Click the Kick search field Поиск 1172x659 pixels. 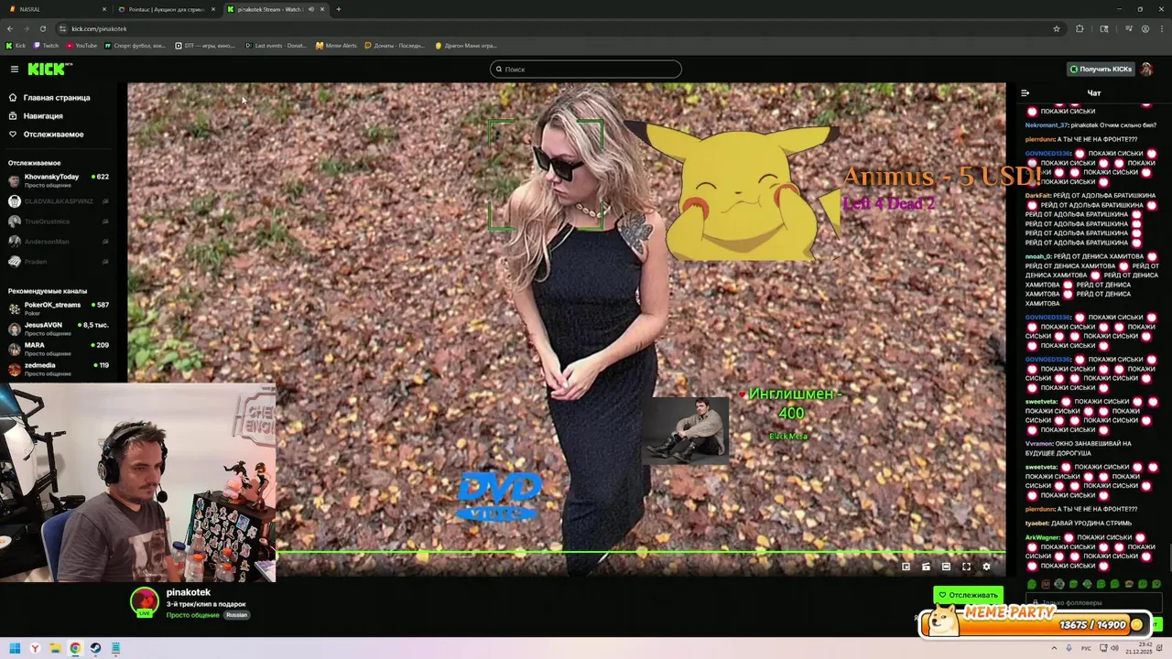click(586, 69)
